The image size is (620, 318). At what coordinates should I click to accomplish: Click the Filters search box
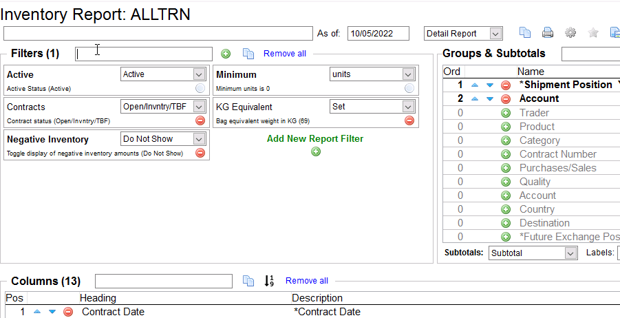coord(144,54)
